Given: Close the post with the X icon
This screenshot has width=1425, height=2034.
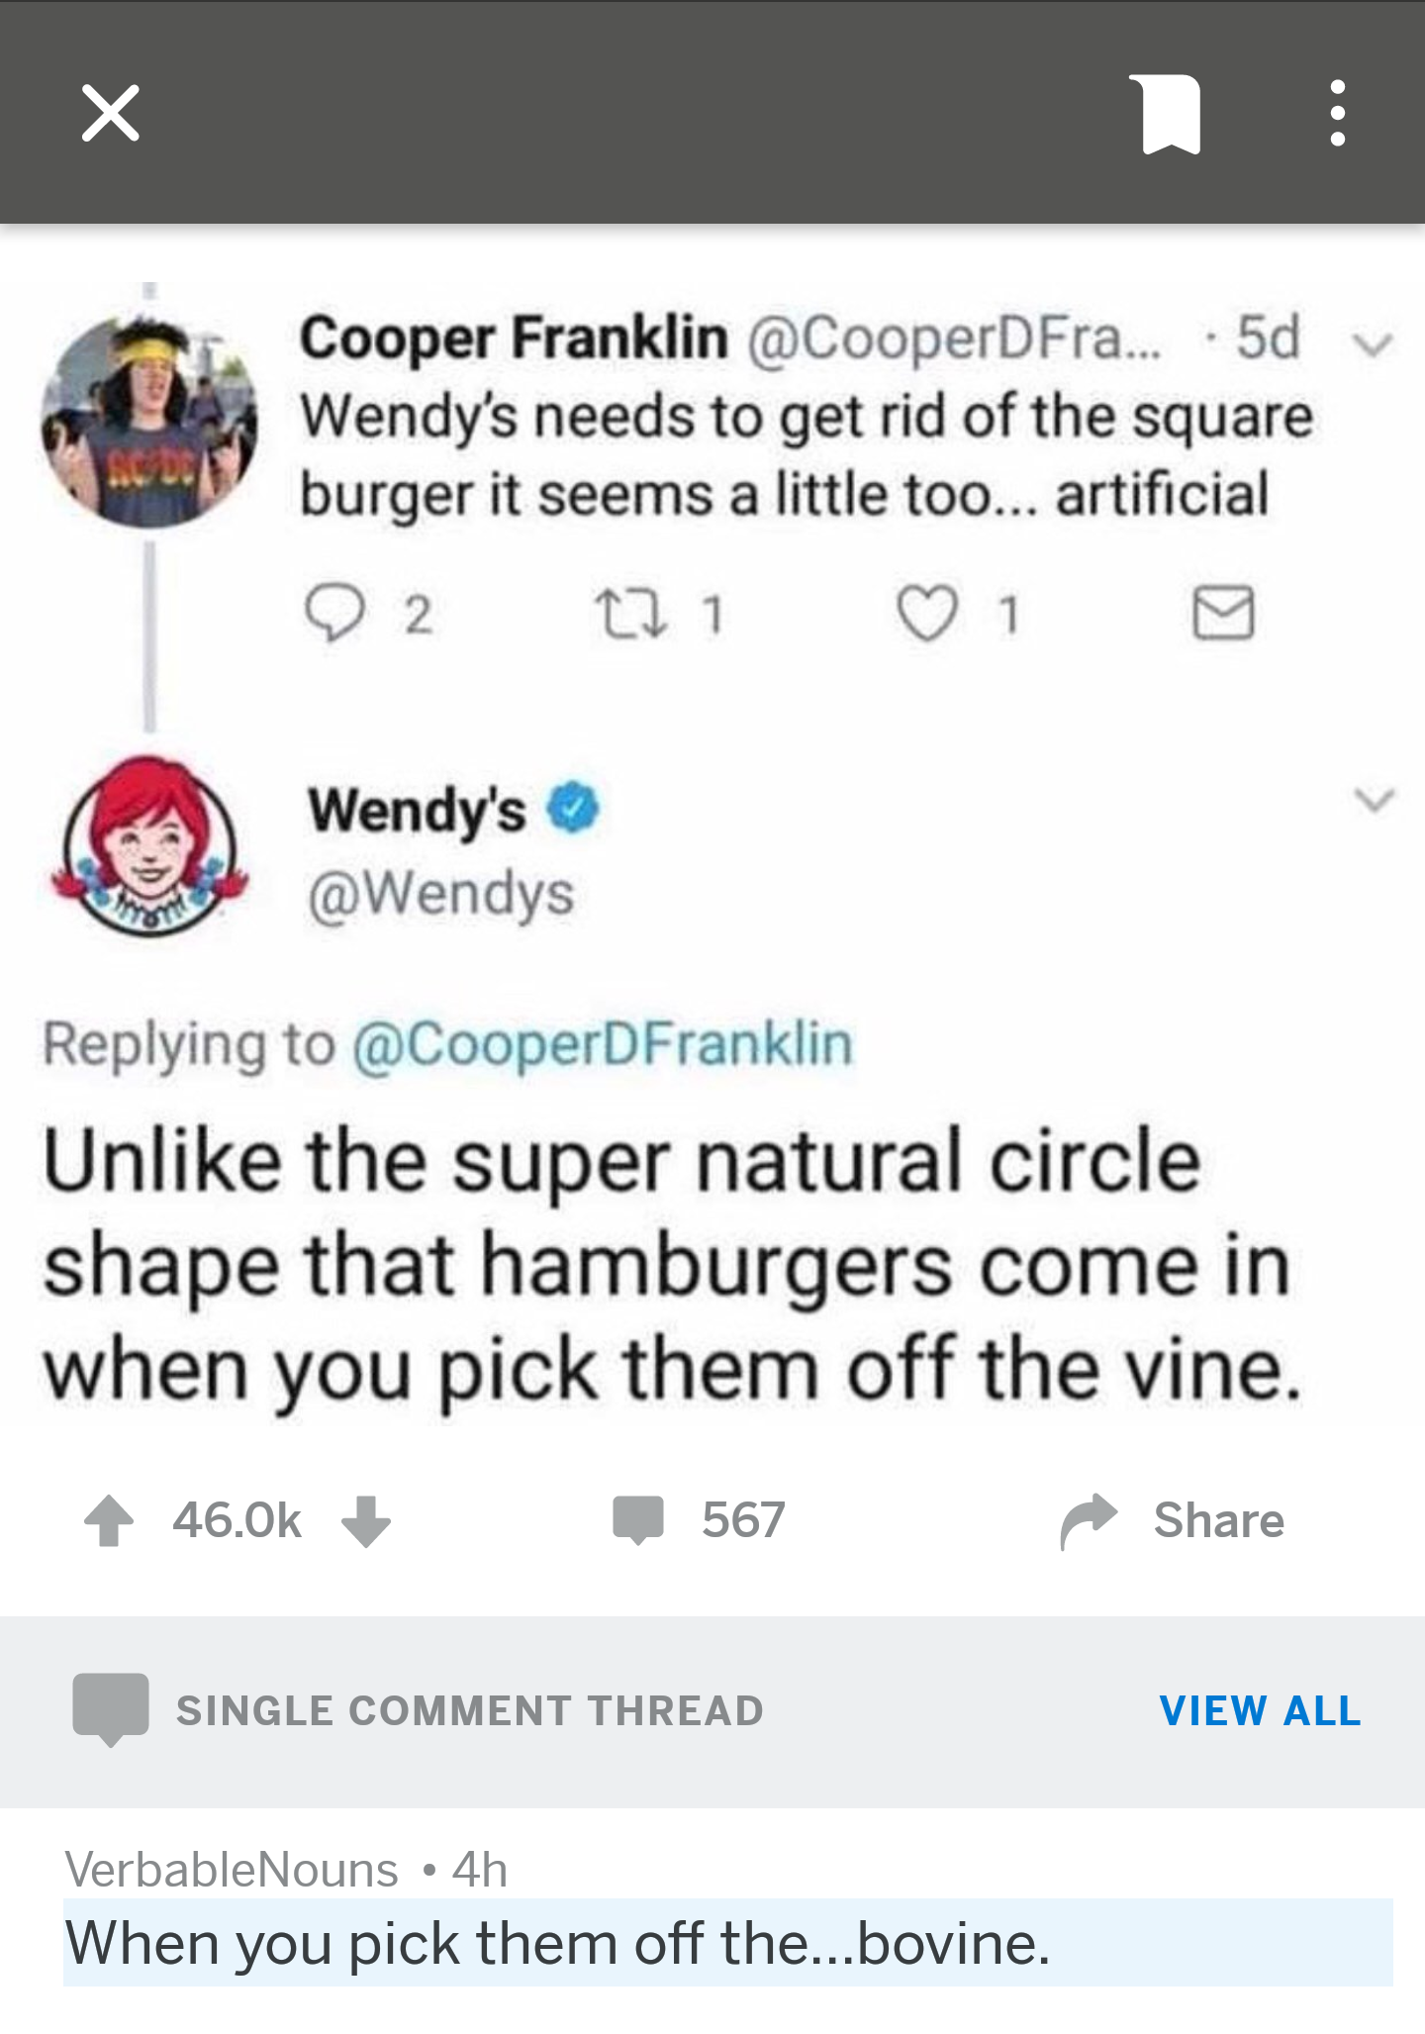Looking at the screenshot, I should pos(110,113).
